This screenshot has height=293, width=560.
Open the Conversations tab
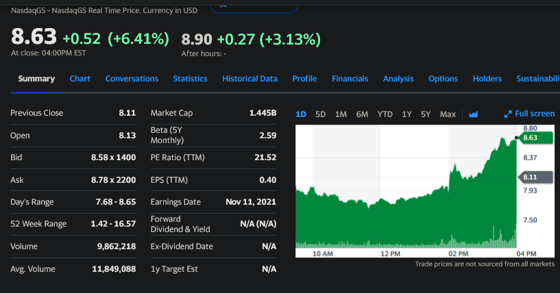[x=132, y=79]
